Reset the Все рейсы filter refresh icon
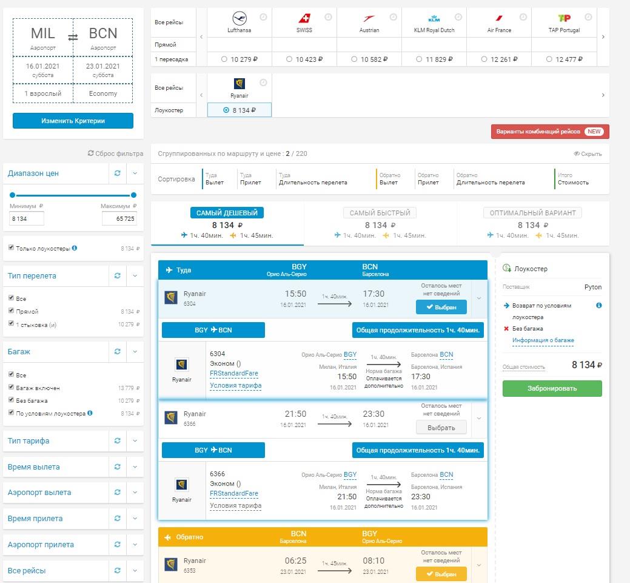Viewport: 630px width, 583px height. pos(117,570)
